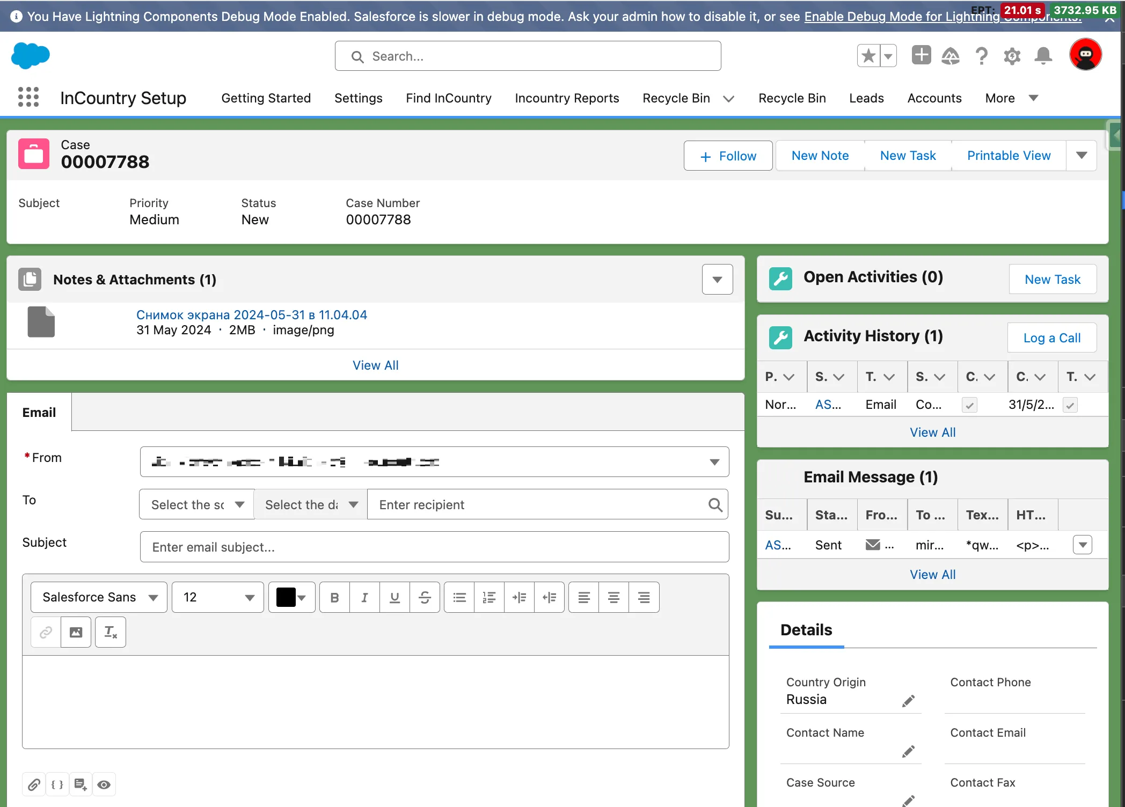
Task: Click remove formatting icon
Action: click(111, 632)
